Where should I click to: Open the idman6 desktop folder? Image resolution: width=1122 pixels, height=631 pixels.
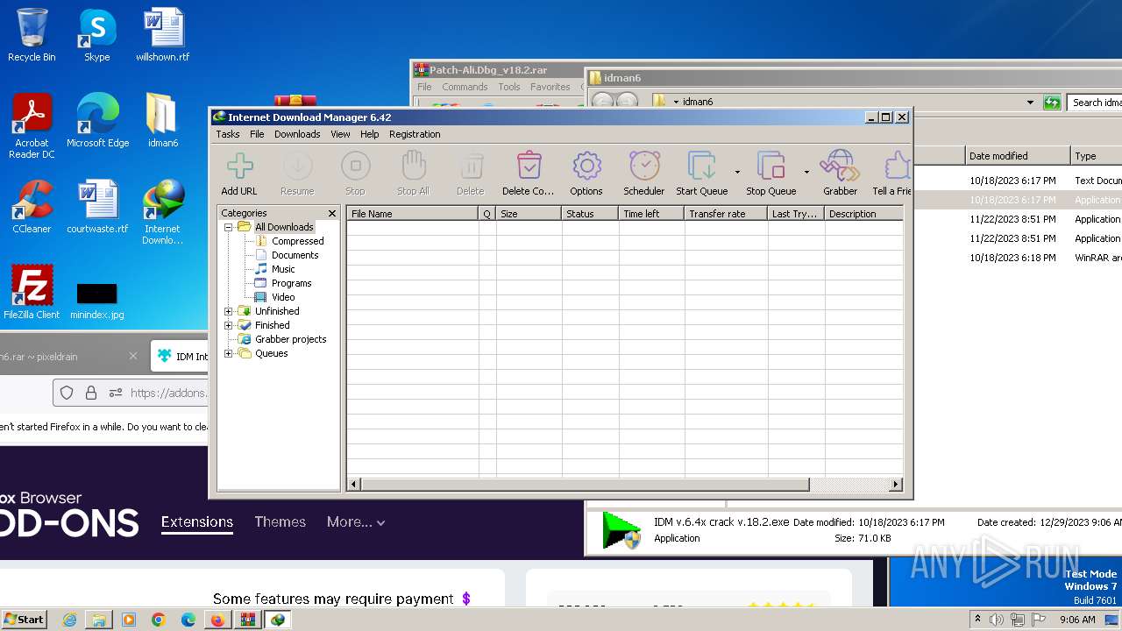click(162, 121)
